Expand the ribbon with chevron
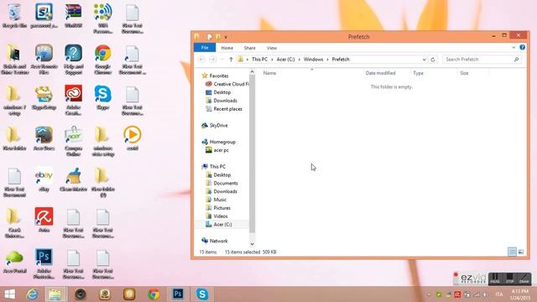This screenshot has width=537, height=302. (514, 48)
